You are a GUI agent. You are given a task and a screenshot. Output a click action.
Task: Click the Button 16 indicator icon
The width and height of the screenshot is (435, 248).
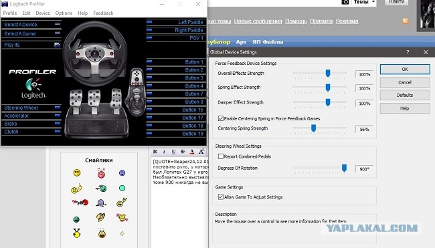point(149,110)
